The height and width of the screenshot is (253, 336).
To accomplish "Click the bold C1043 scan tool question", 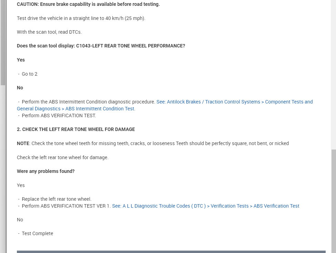I will tap(101, 46).
